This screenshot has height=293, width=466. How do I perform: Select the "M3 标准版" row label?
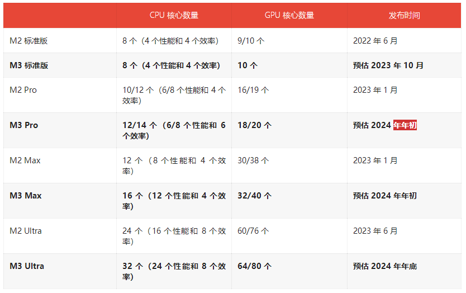[x=29, y=65]
